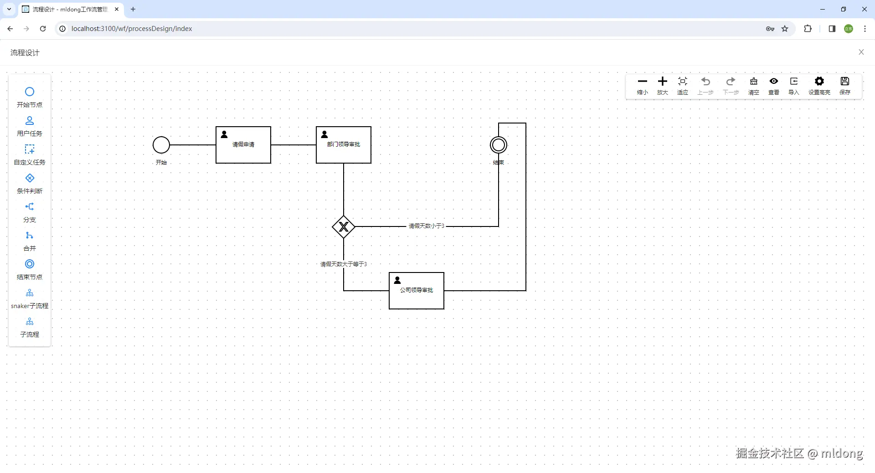
Task: Zoom in with the 放大 button
Action: click(663, 85)
